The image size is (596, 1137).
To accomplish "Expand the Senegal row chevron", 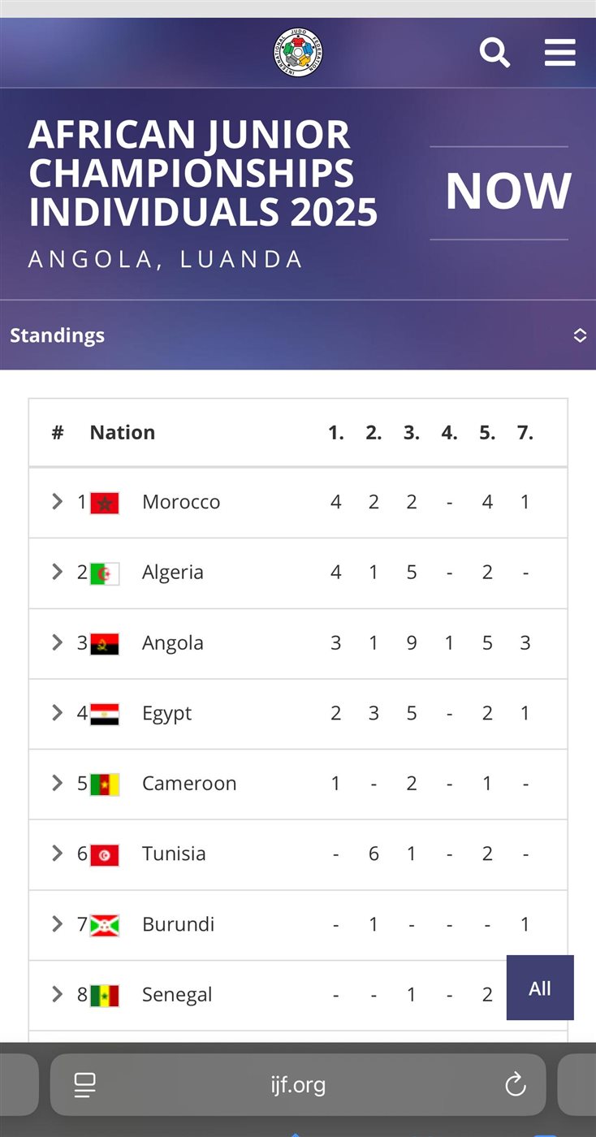I will [57, 994].
